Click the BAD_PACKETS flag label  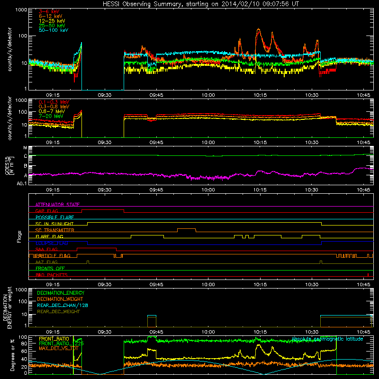52,275
